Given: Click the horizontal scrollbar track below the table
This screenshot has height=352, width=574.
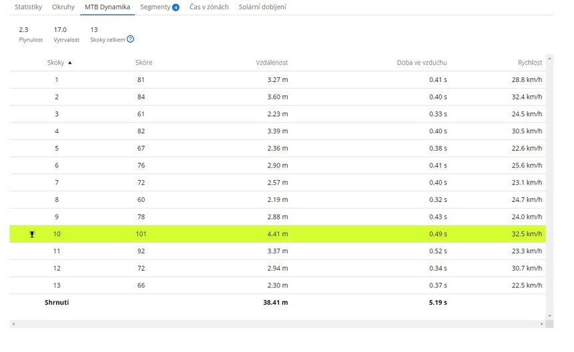Looking at the screenshot, I should pos(277,324).
